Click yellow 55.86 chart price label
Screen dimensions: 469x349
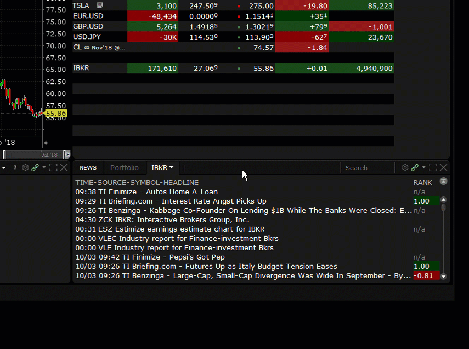tap(55, 114)
